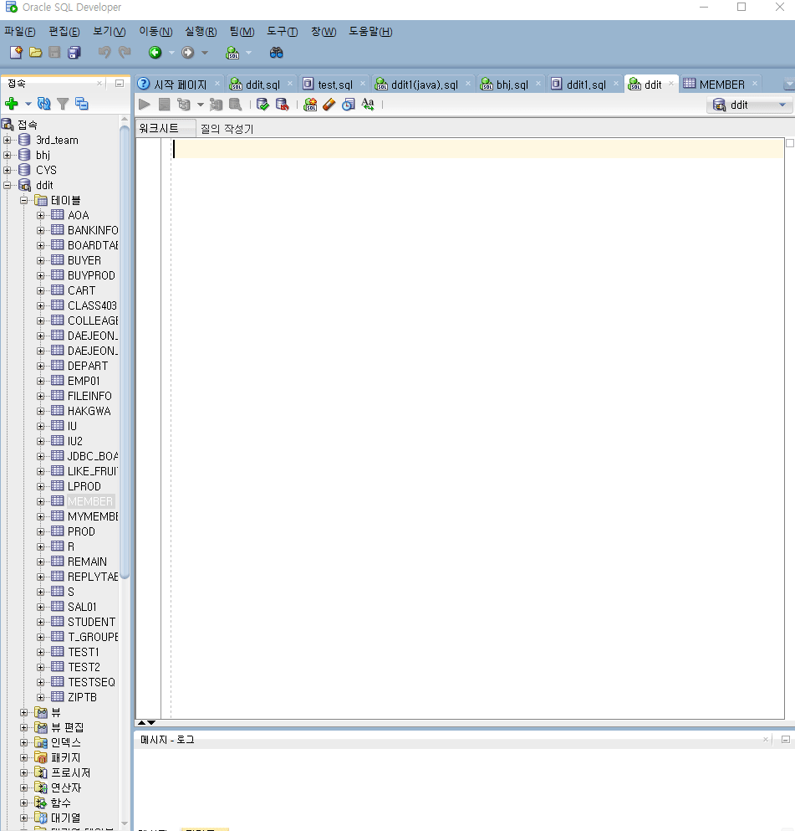
Task: Switch to the 시작 페이지 tab
Action: [x=180, y=85]
